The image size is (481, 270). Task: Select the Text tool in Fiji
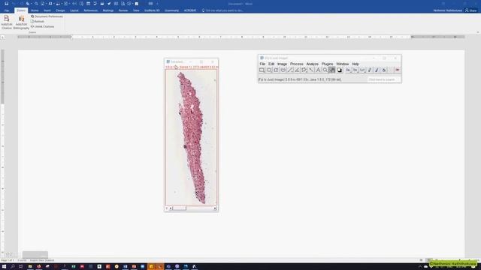coord(318,70)
